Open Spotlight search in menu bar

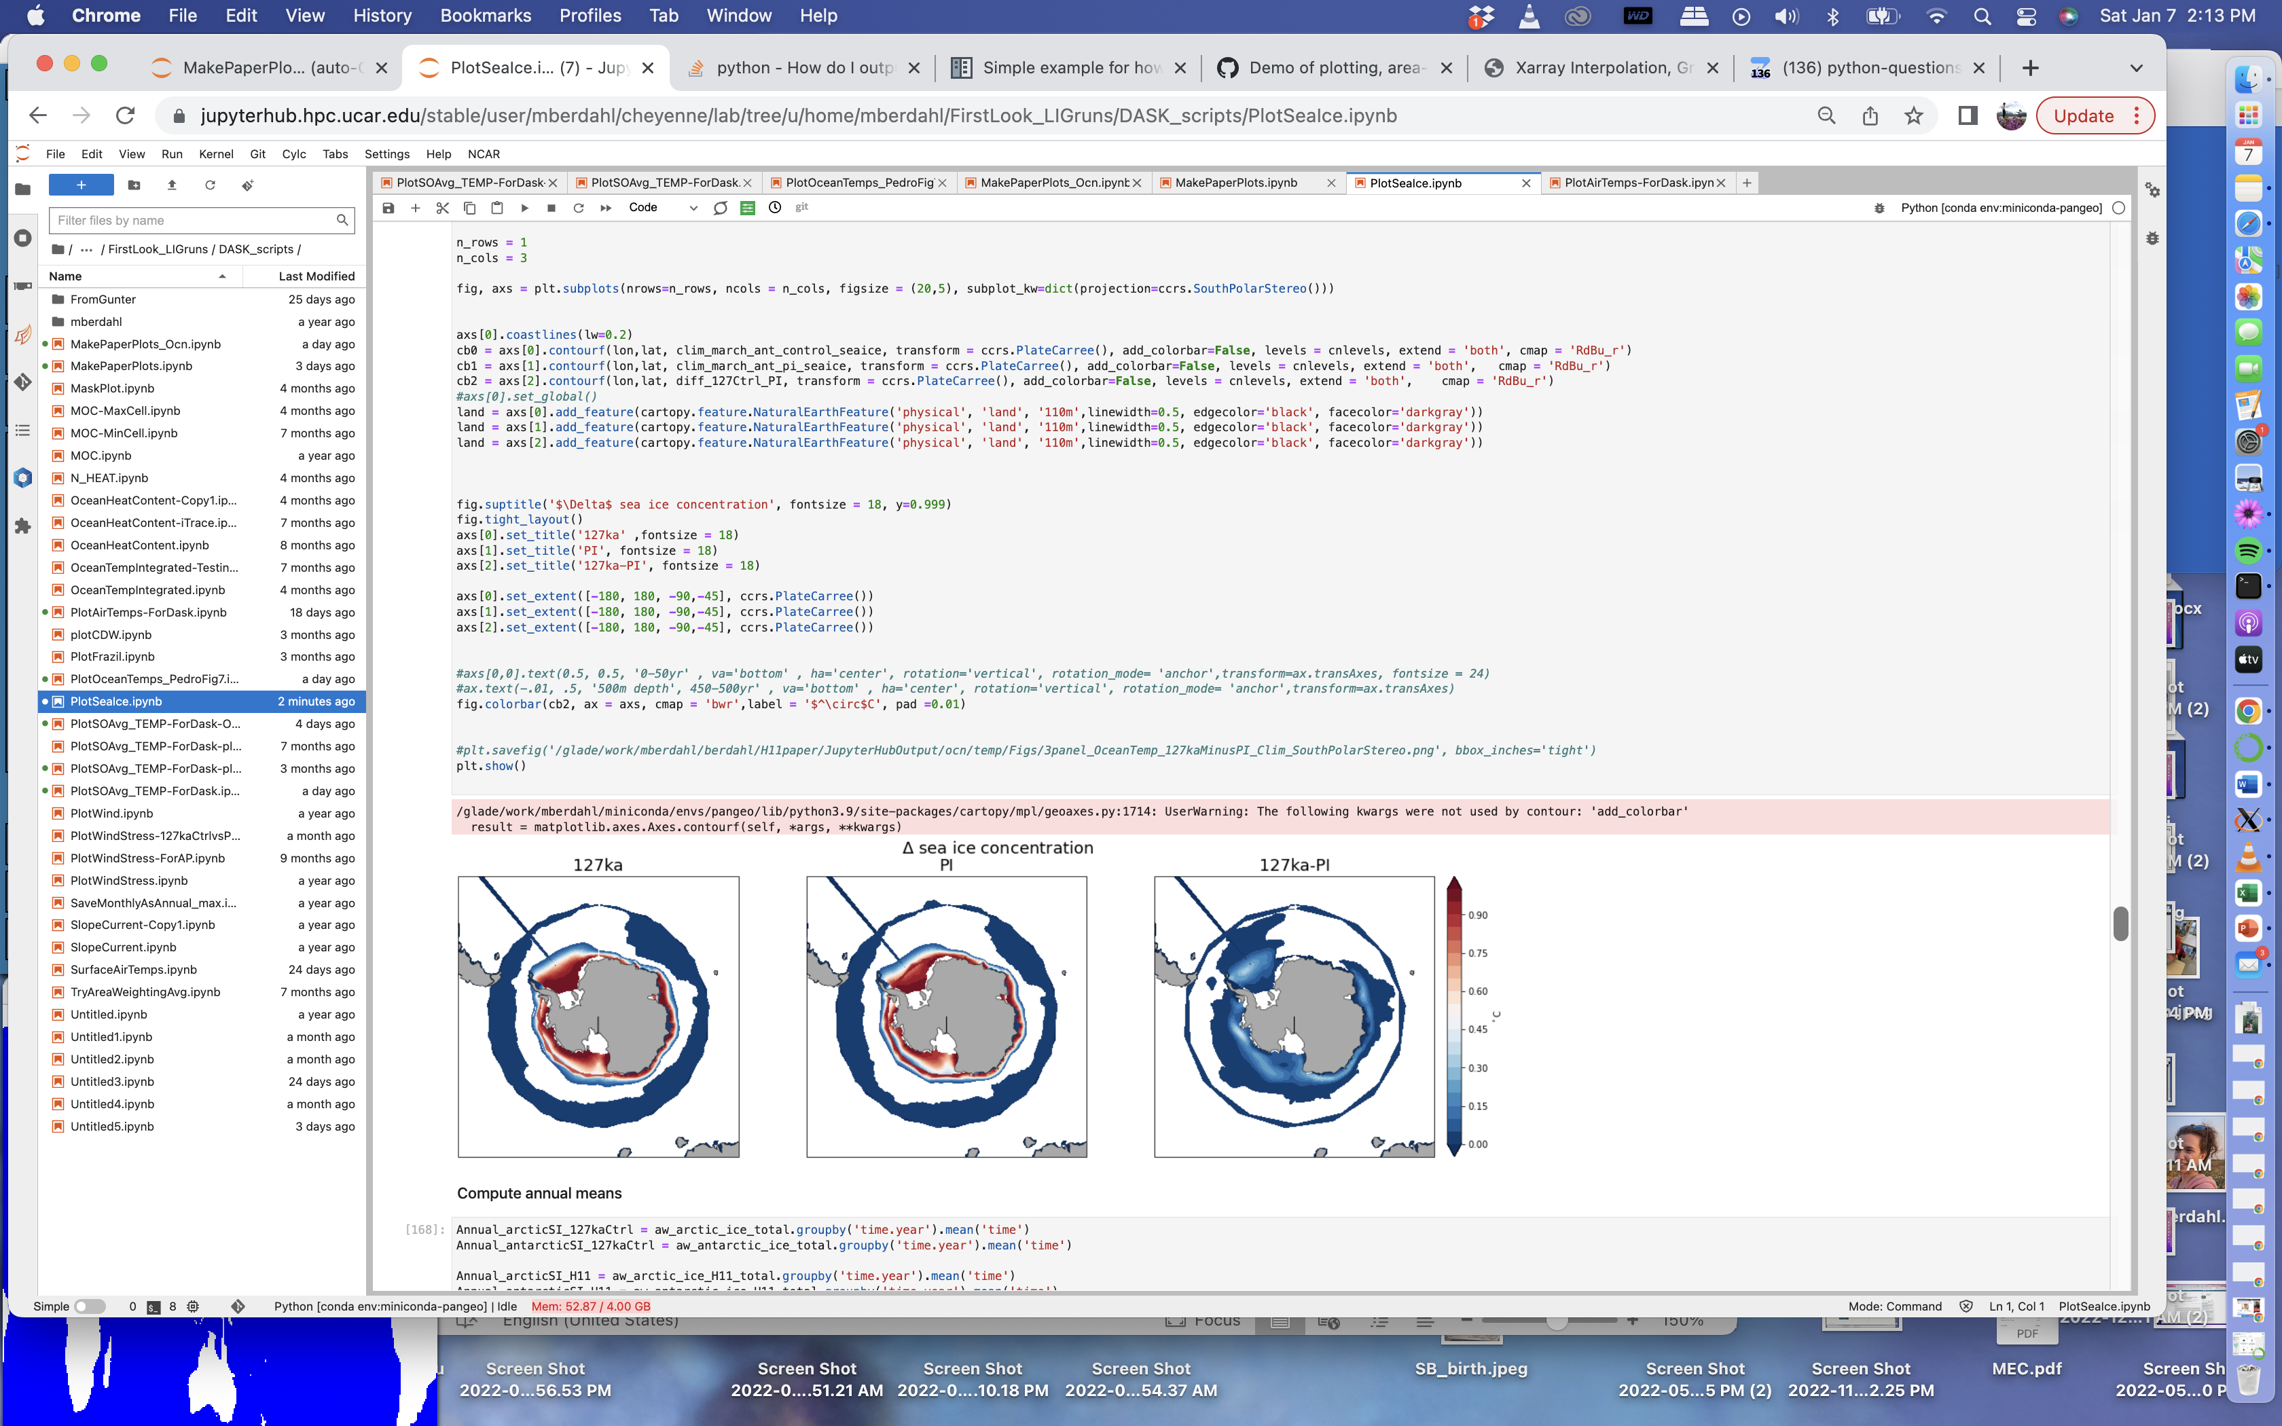click(x=1982, y=16)
